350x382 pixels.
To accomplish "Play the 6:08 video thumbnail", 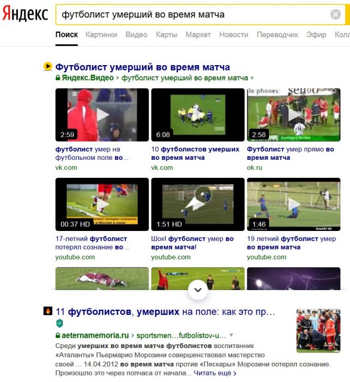I will pos(198,115).
